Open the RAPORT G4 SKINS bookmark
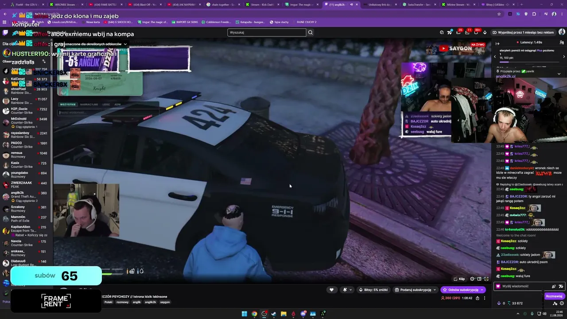Image resolution: width=567 pixels, height=319 pixels. (185, 22)
